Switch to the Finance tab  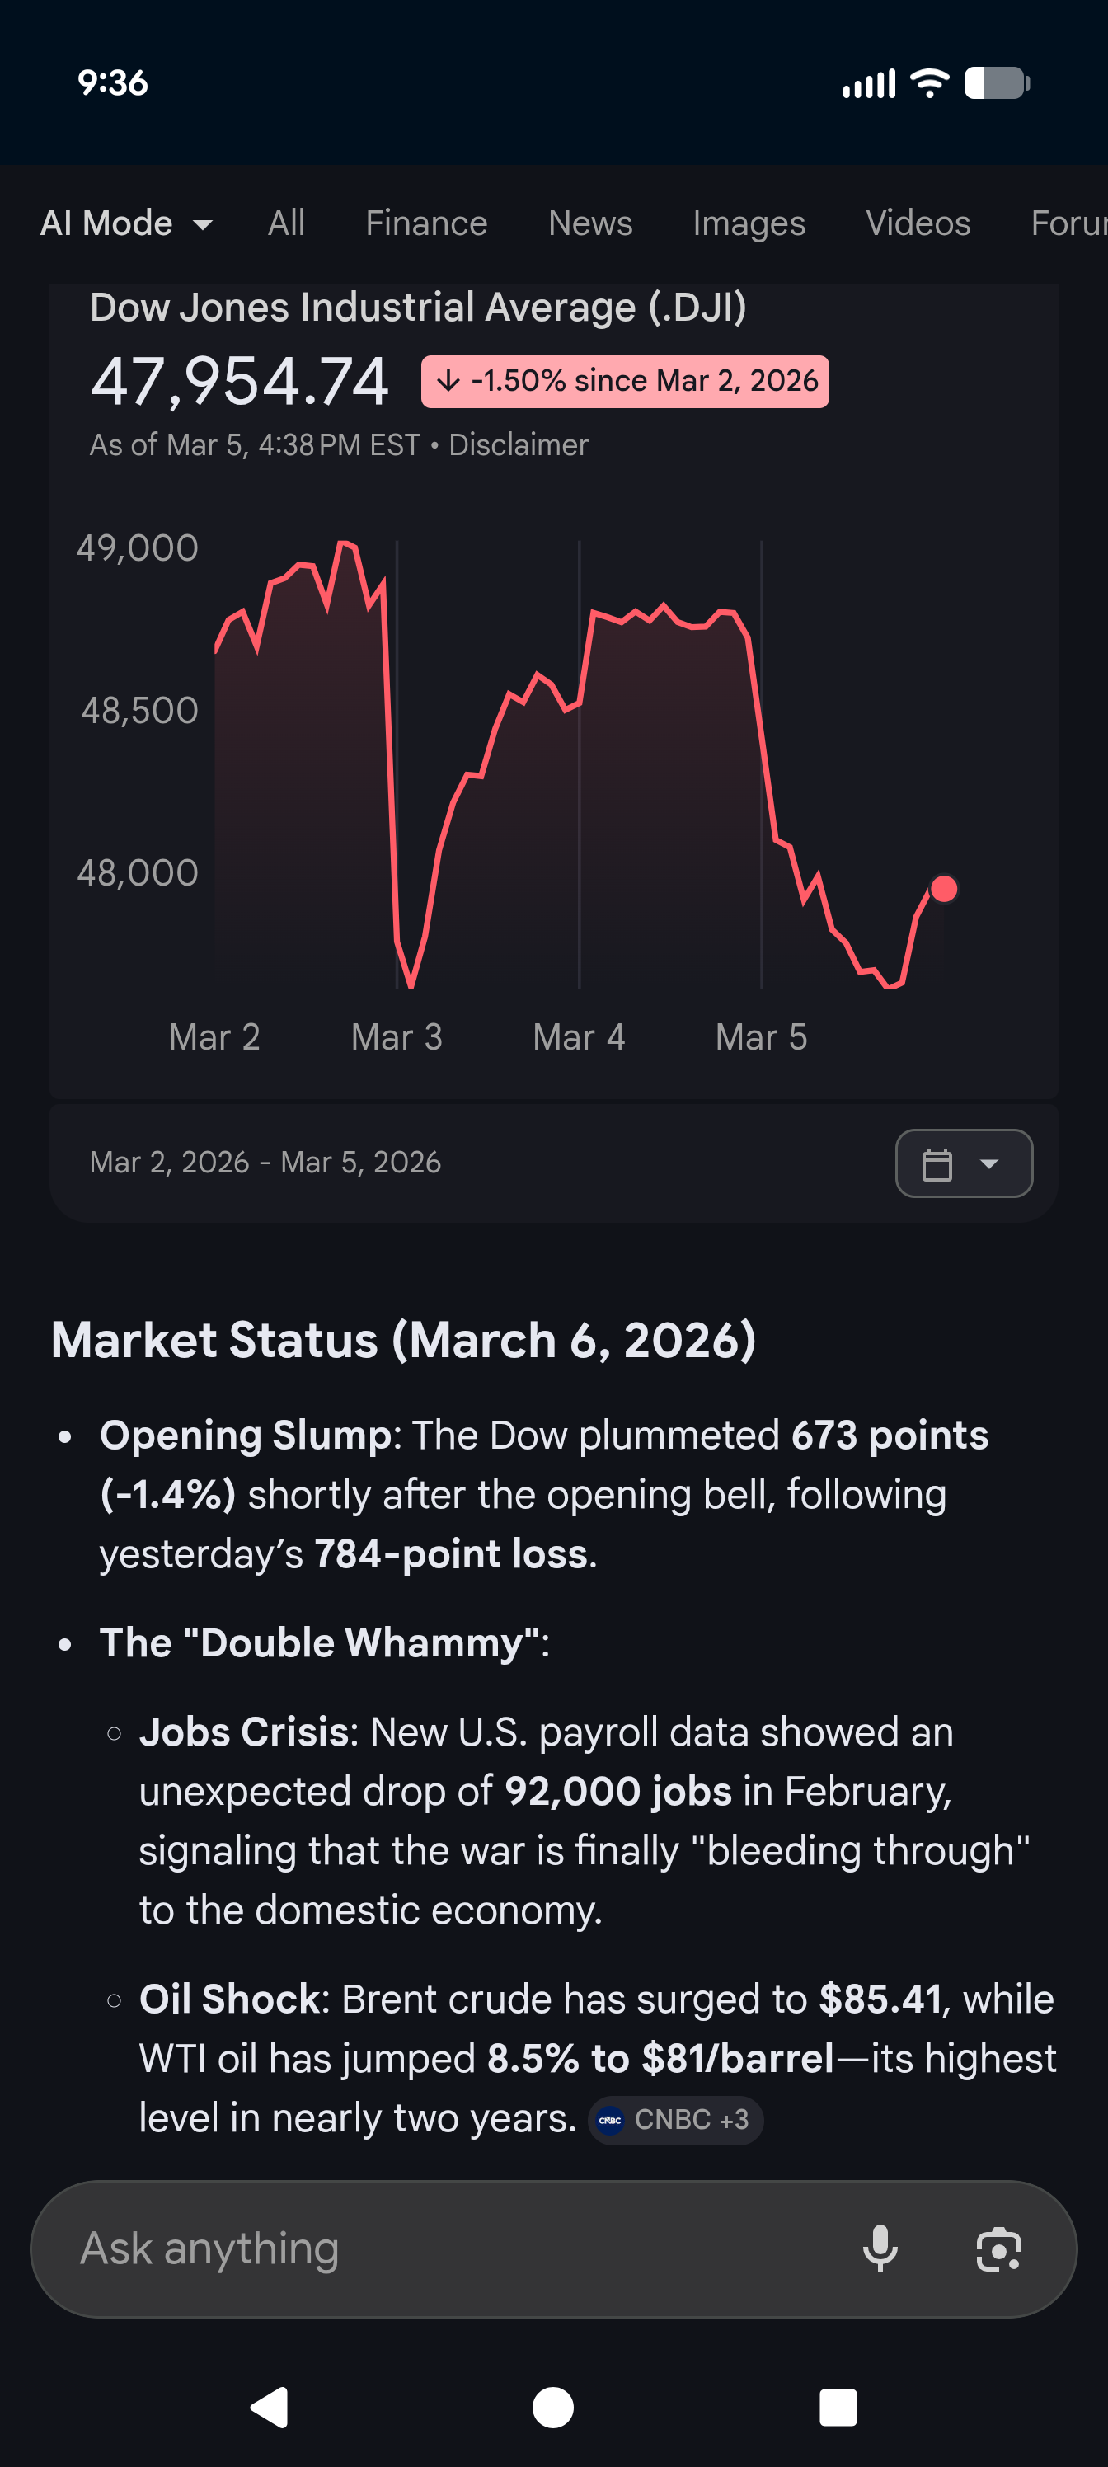point(426,223)
